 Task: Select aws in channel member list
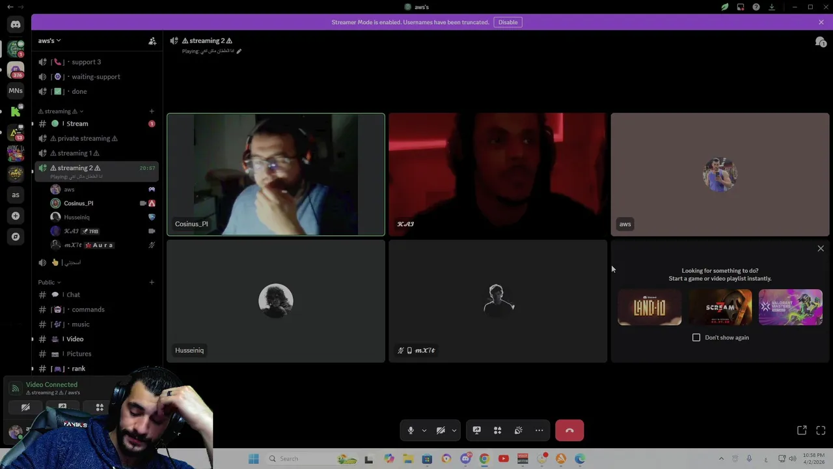(103, 190)
